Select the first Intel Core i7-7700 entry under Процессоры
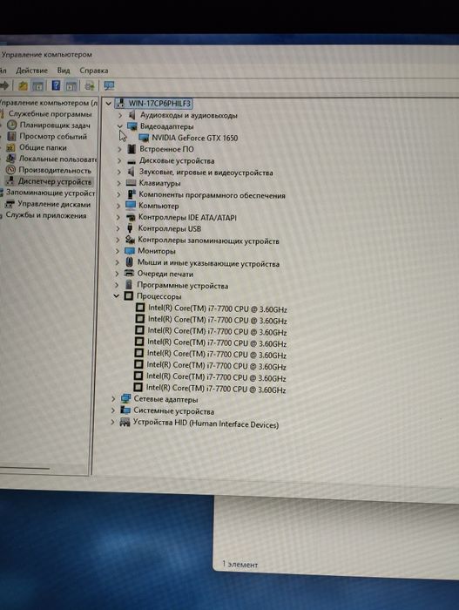 (218, 308)
